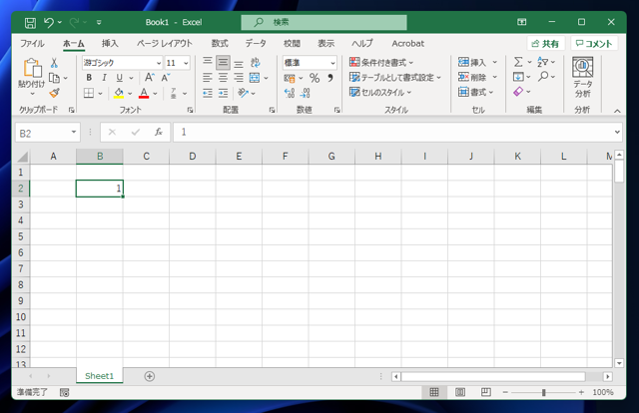
Task: Click the Undo arrow icon
Action: point(49,22)
